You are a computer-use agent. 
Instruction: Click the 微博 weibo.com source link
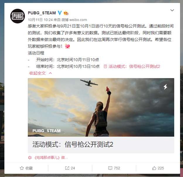click(74, 20)
